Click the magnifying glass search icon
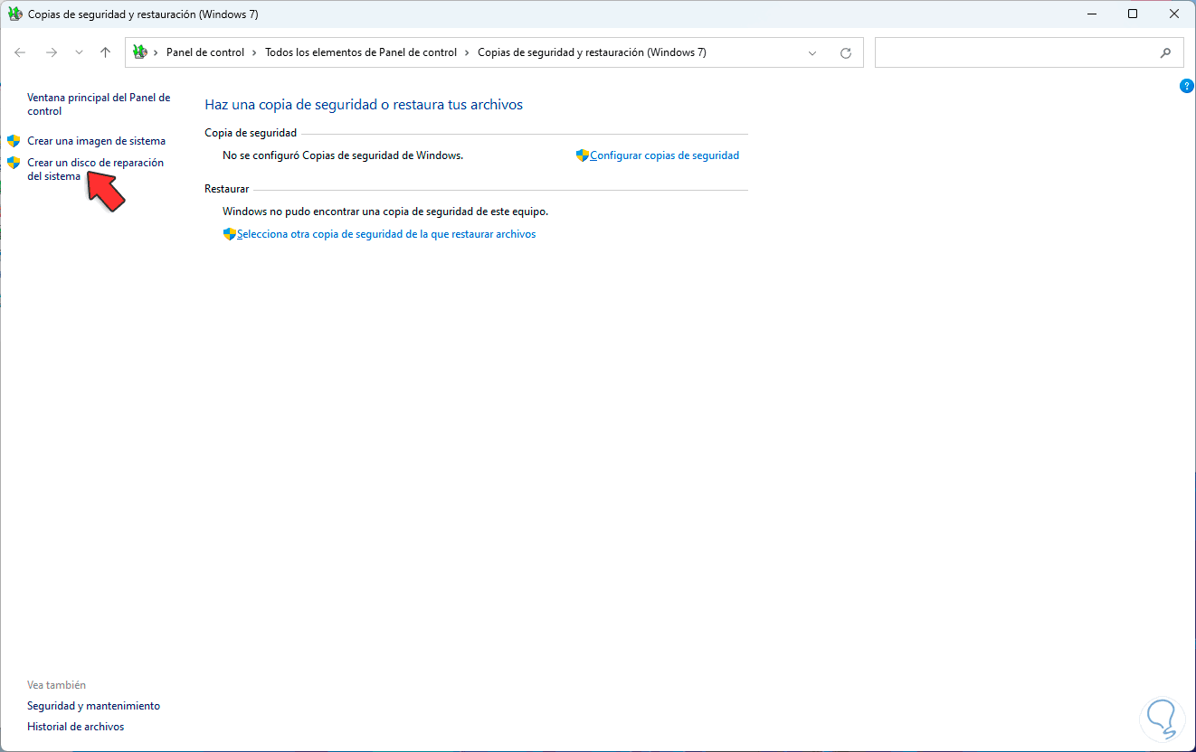 tap(1166, 52)
